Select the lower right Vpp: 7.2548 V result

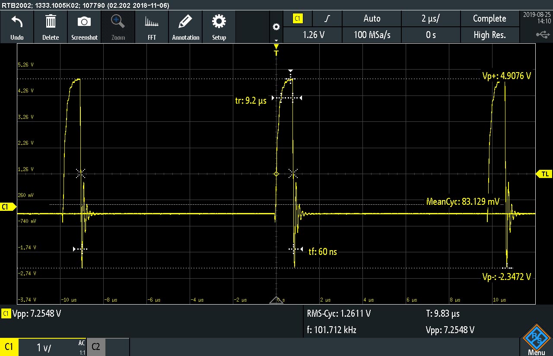point(450,331)
